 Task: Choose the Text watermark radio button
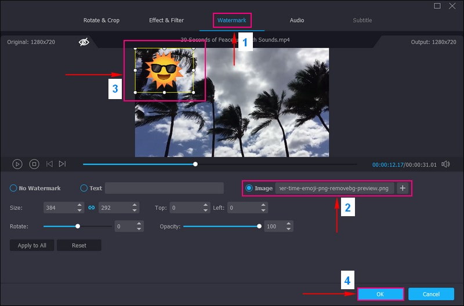(84, 188)
